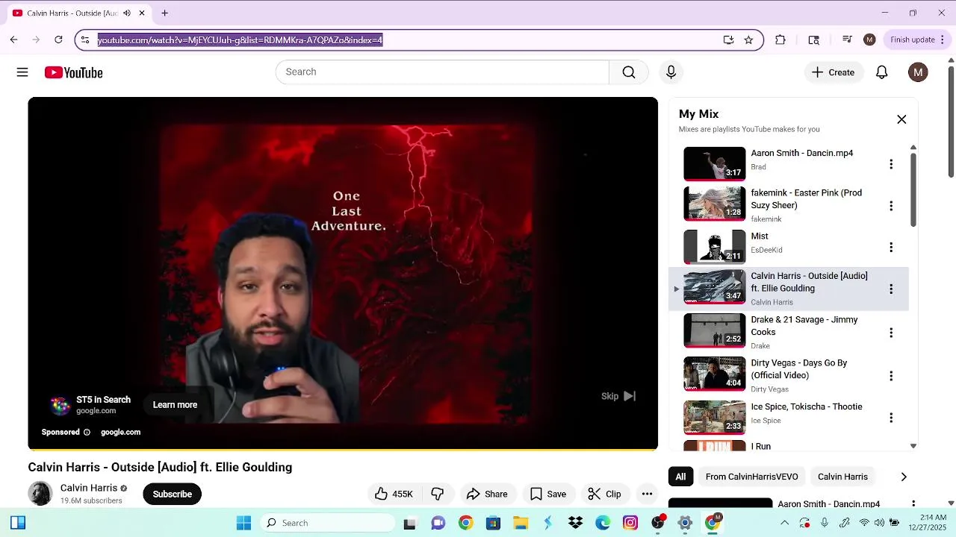Open a new browser tab
This screenshot has height=537, width=956.
coord(164,13)
